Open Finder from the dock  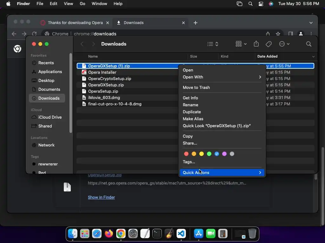[x=73, y=234]
